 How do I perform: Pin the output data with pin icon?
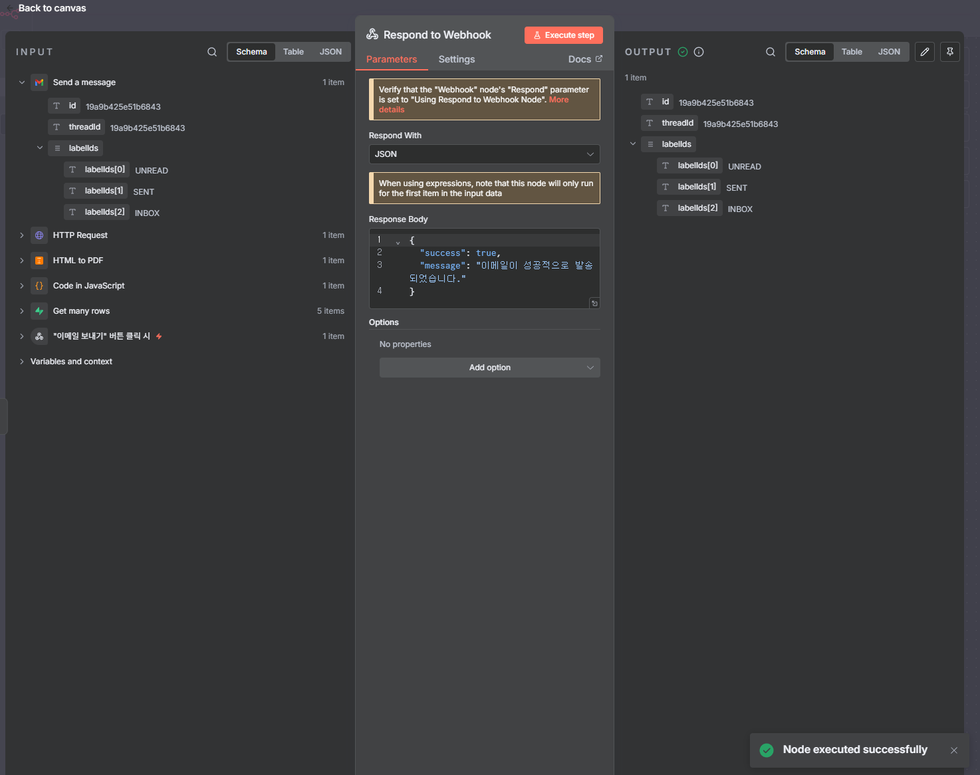950,52
